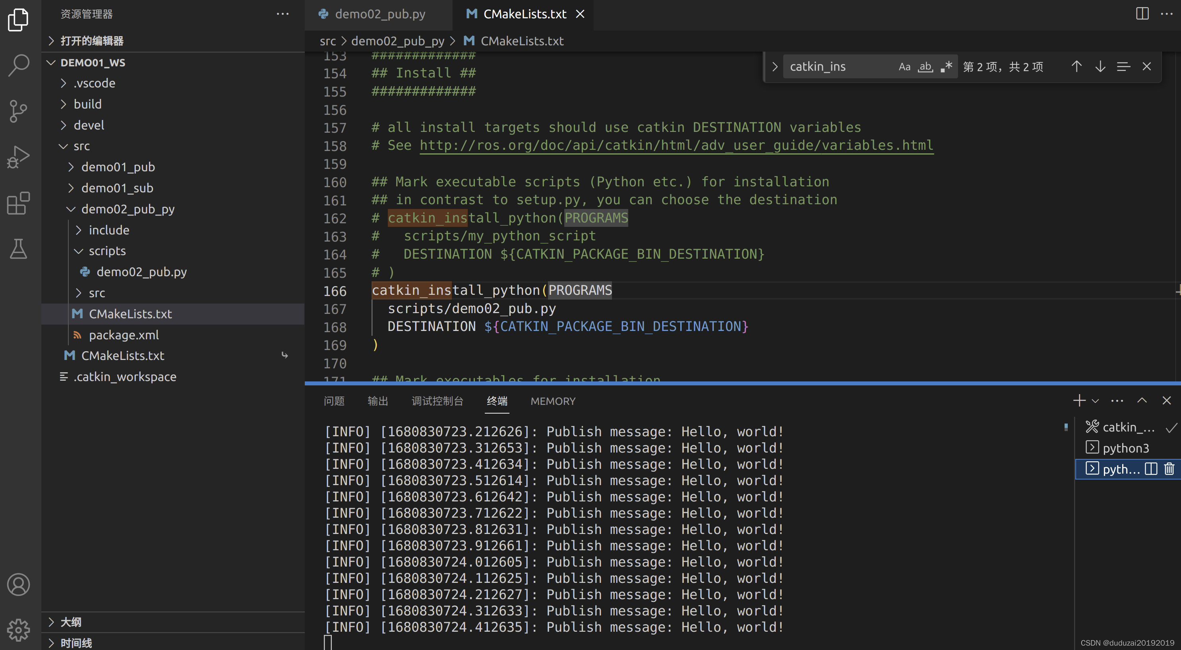The image size is (1181, 650).
Task: Expand the outline section
Action: coord(173,622)
